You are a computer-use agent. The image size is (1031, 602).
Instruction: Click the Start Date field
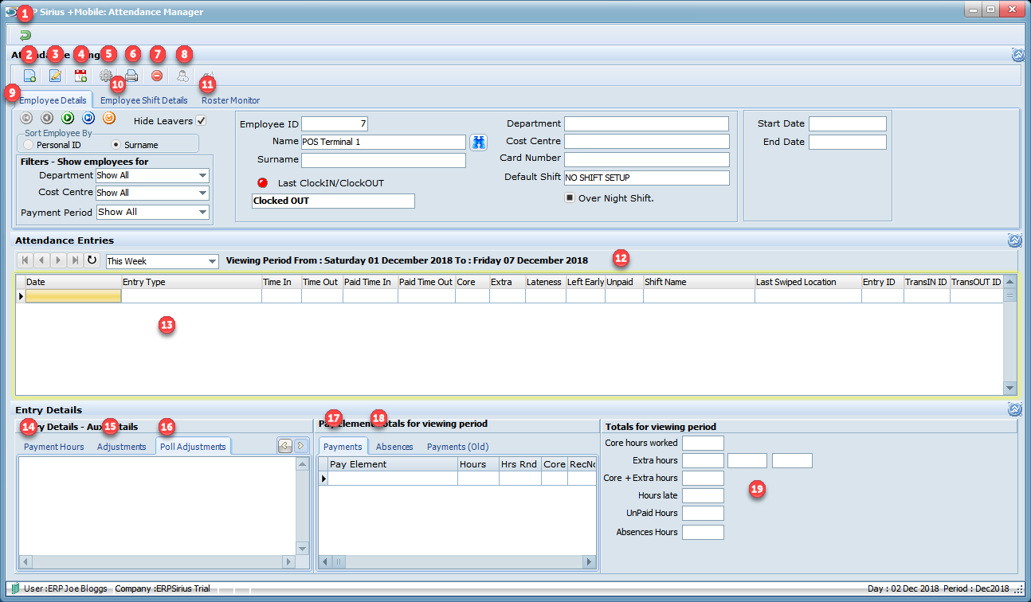point(848,124)
